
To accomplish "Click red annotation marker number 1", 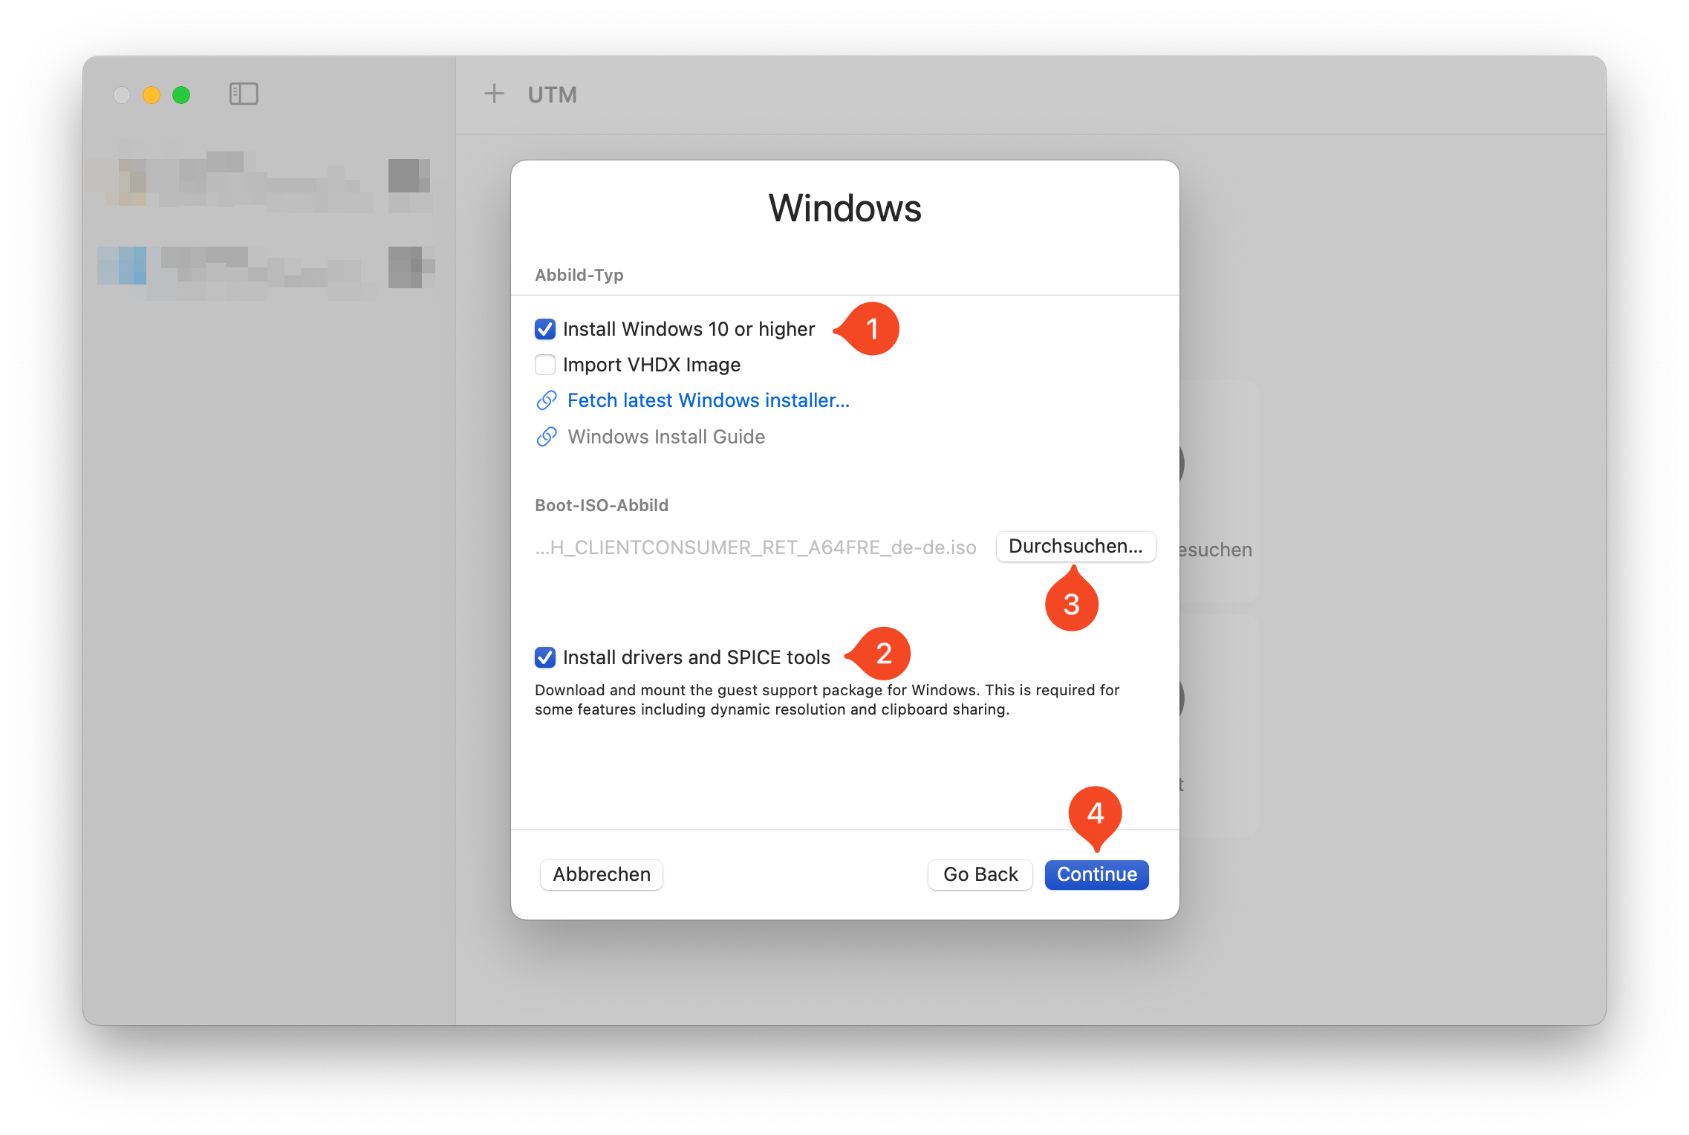I will pyautogui.click(x=871, y=328).
